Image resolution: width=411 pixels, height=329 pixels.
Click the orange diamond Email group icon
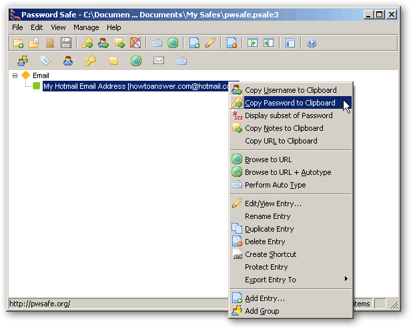[25, 75]
